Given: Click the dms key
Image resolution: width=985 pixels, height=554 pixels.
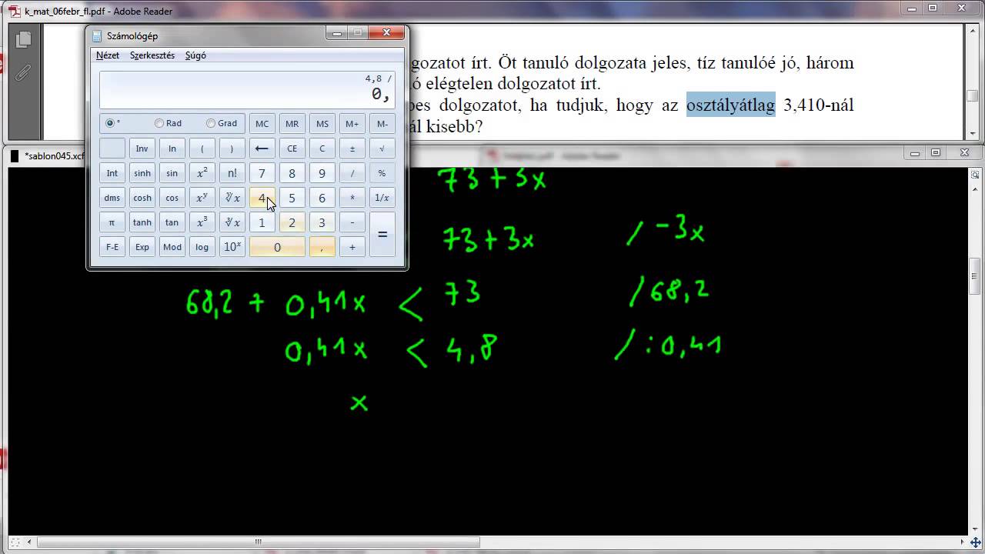Looking at the screenshot, I should (x=112, y=198).
